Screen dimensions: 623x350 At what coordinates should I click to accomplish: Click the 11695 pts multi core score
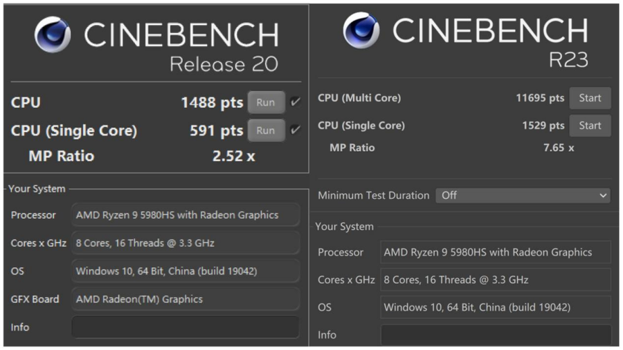pos(540,98)
